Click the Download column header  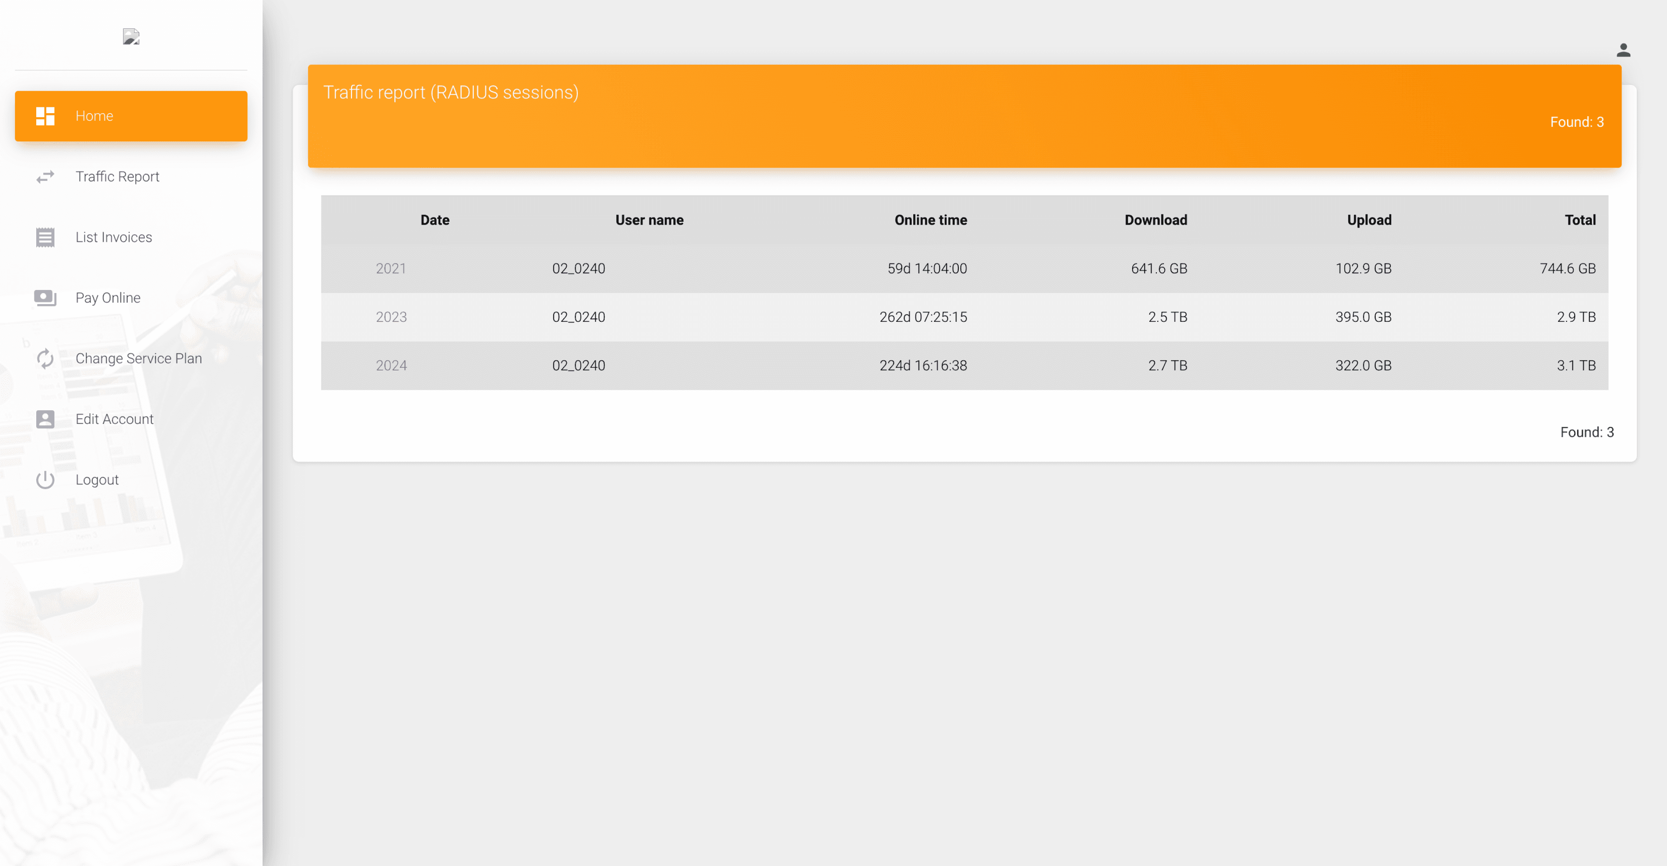[x=1155, y=220]
